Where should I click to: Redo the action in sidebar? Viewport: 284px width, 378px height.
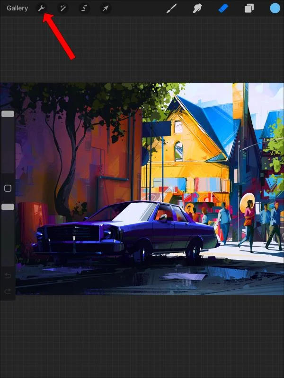8,292
